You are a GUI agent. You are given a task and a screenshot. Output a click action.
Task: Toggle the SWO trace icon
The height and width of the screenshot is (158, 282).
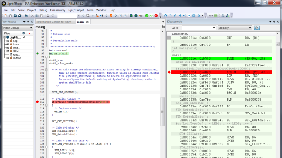tap(216, 16)
